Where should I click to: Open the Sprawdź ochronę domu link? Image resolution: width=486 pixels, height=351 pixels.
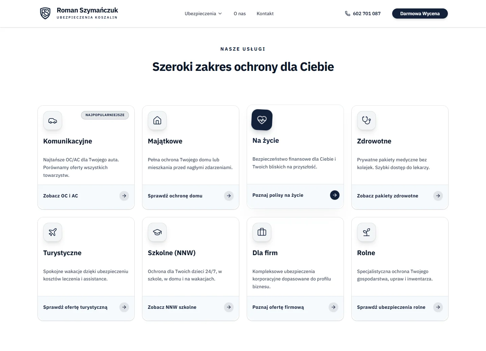coord(175,196)
